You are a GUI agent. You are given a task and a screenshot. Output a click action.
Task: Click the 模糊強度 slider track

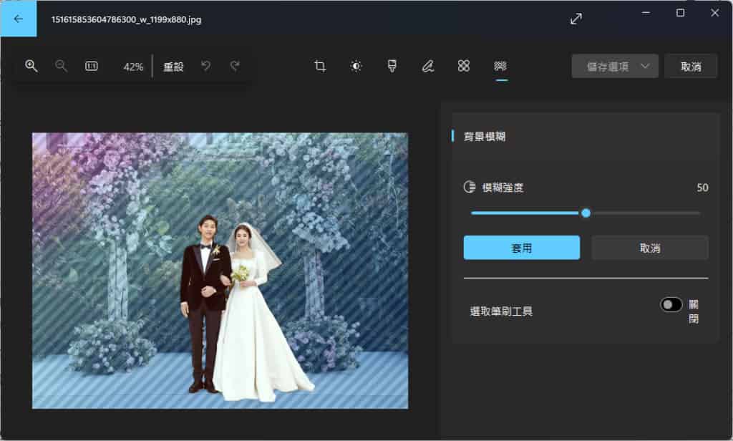pos(644,213)
